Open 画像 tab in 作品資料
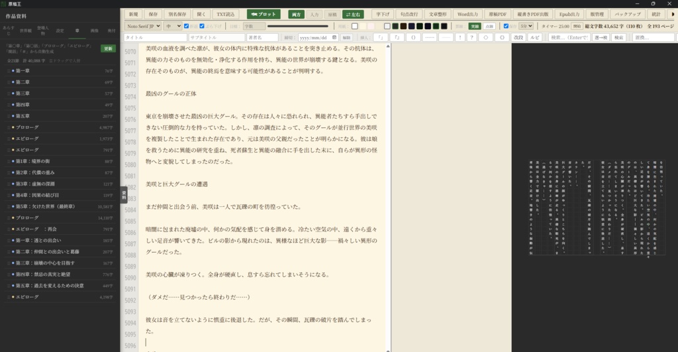Screen dimensions: 678x352 click(x=94, y=30)
